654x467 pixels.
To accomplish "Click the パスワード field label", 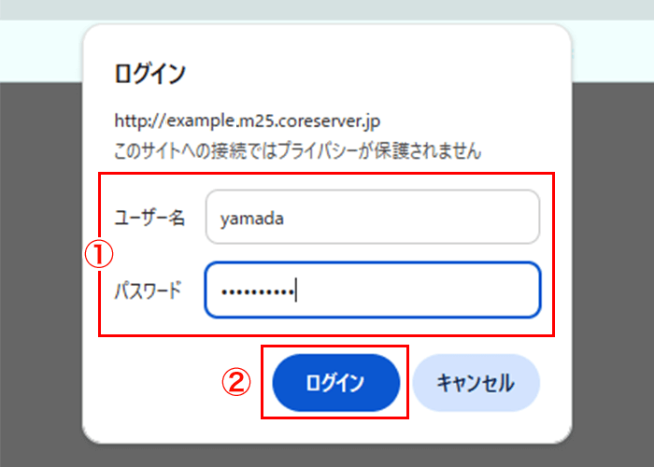I will click(x=148, y=290).
